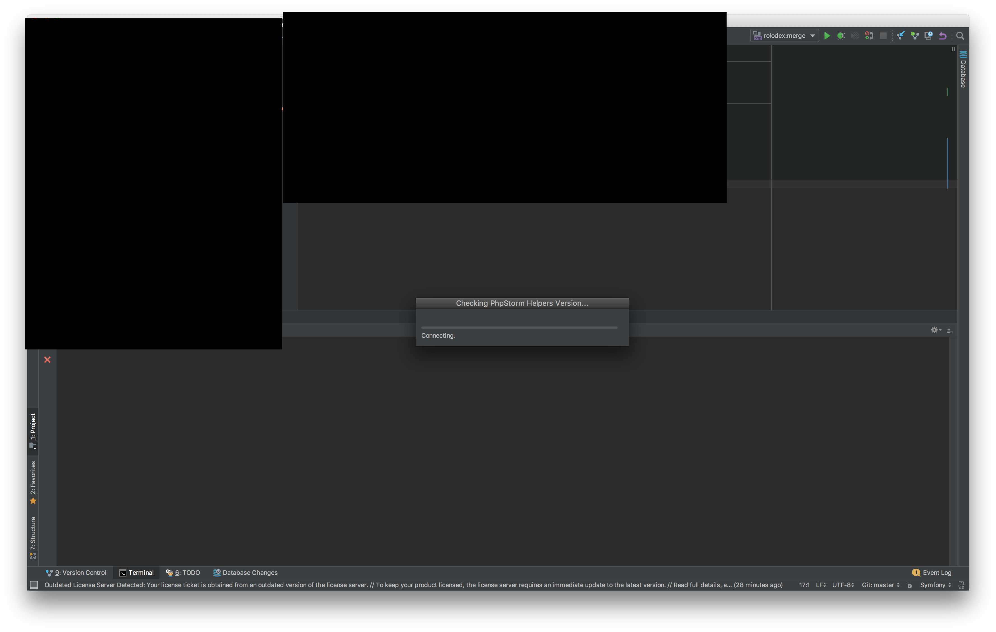Click the grey Stop square icon
The width and height of the screenshot is (996, 632).
[x=883, y=36]
